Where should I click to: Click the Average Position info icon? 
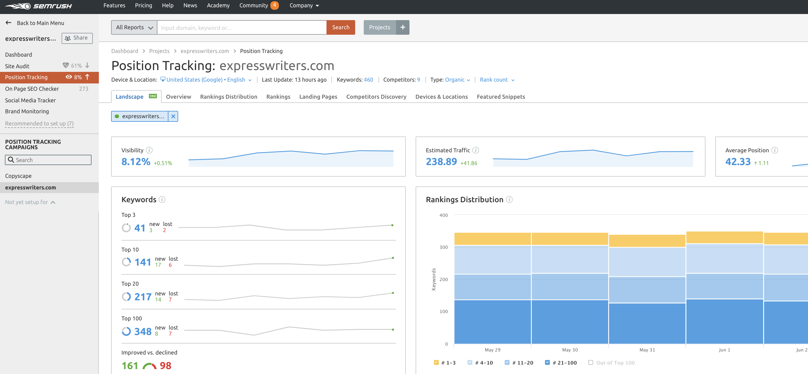pos(774,150)
